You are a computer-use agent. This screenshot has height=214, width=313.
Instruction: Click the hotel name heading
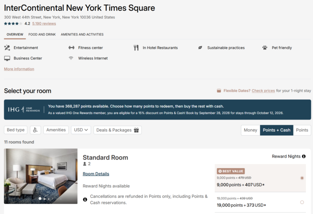click(79, 8)
